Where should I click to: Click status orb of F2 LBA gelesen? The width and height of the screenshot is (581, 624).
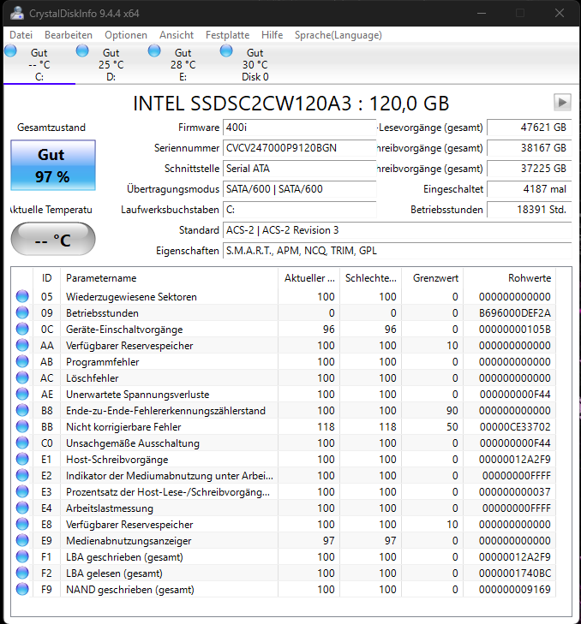[x=22, y=573]
